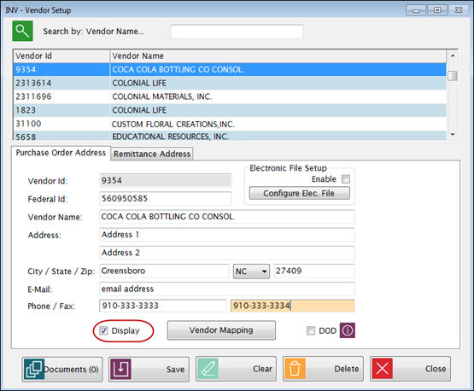Click the zip code field 27409

pos(314,271)
